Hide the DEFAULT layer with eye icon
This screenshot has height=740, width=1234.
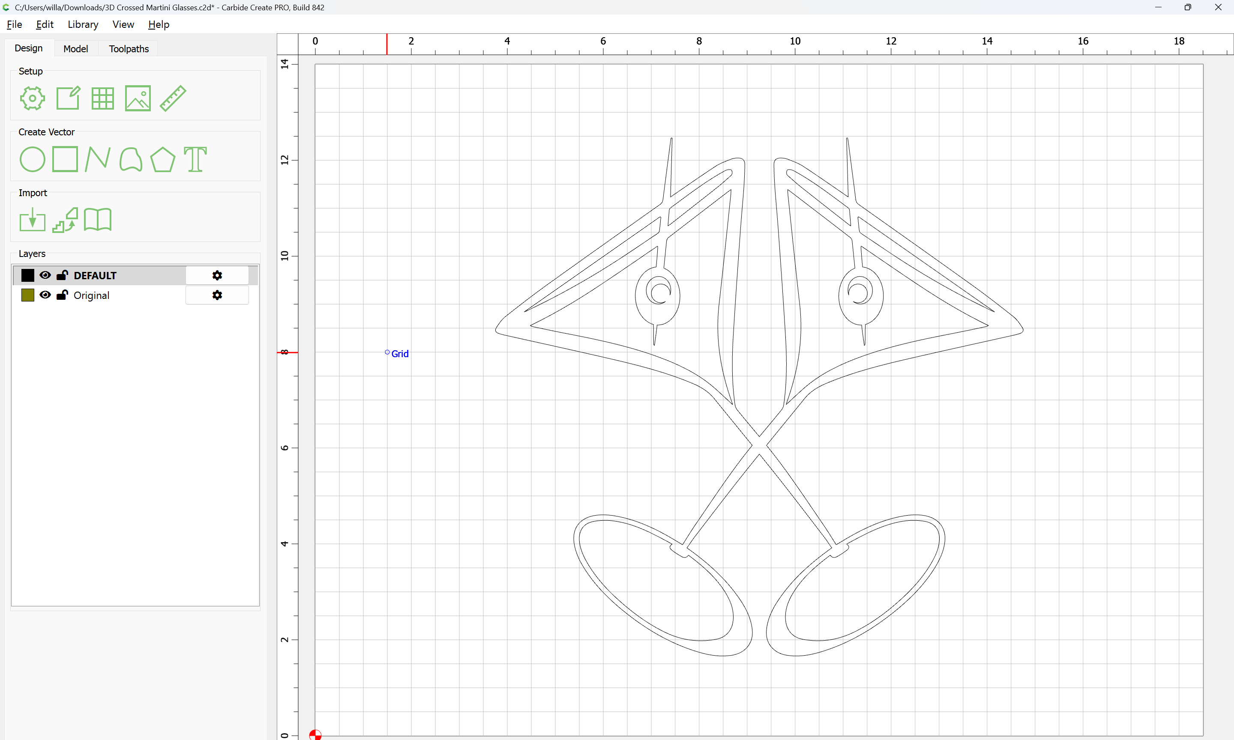click(45, 275)
